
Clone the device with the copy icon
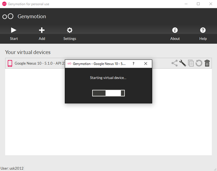(x=191, y=63)
